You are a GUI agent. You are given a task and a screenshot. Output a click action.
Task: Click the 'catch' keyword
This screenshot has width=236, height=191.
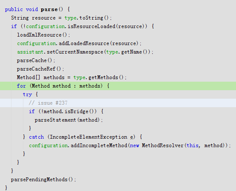[37, 137]
